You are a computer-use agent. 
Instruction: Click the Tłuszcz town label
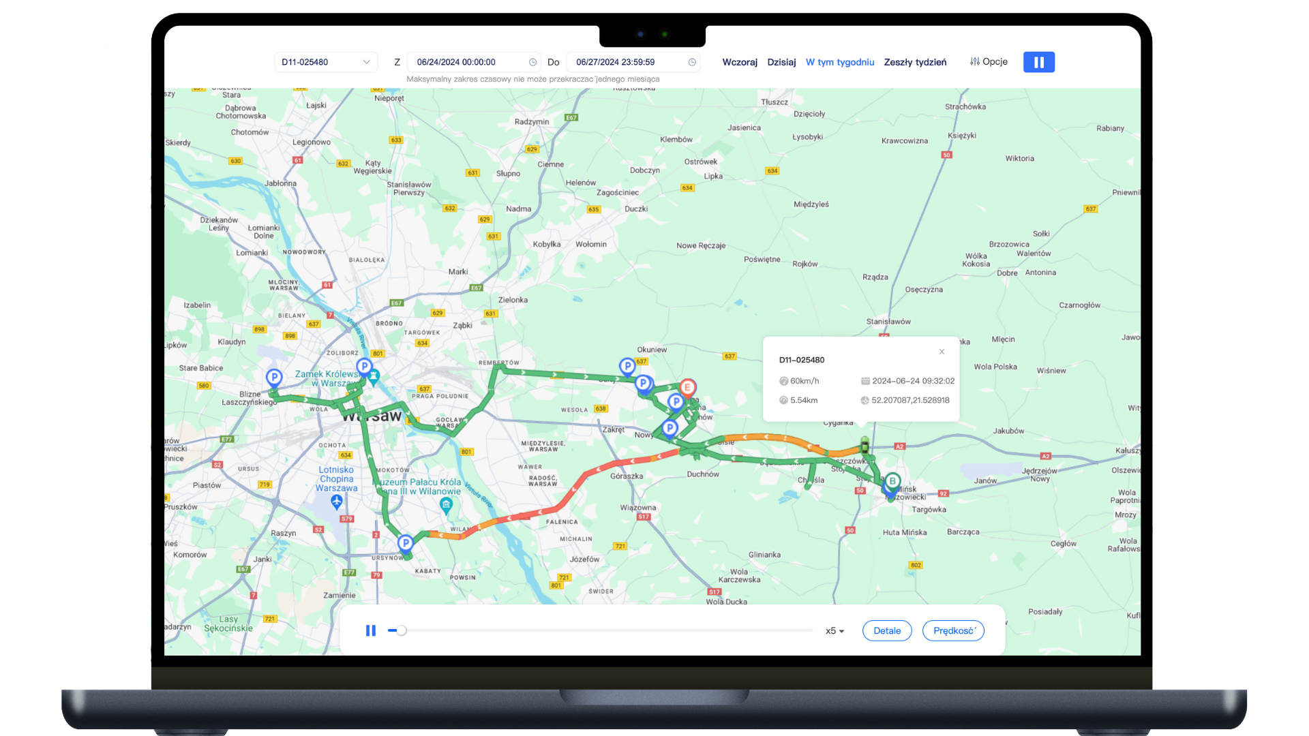[774, 102]
